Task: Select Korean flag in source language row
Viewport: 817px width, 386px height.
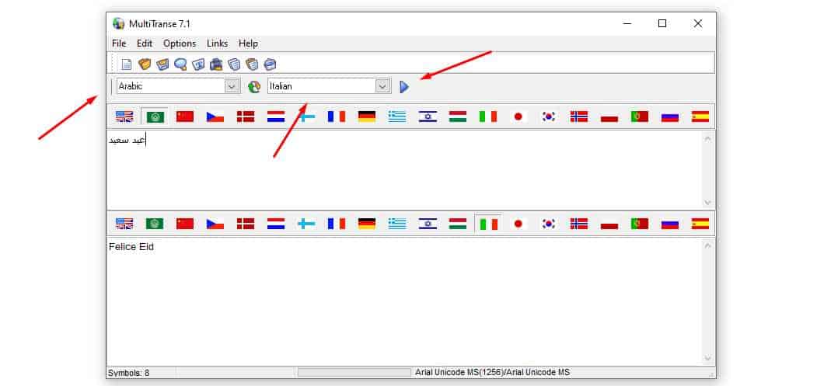Action: 549,116
